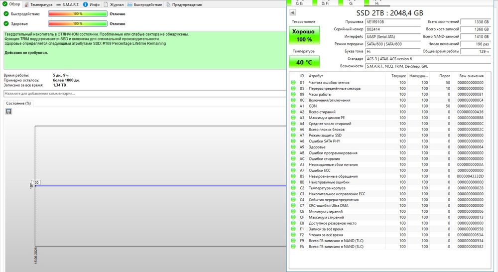Image resolution: width=498 pixels, height=272 pixels.
Task: Select the Чтения за всё время attribute row
Action: [387, 235]
